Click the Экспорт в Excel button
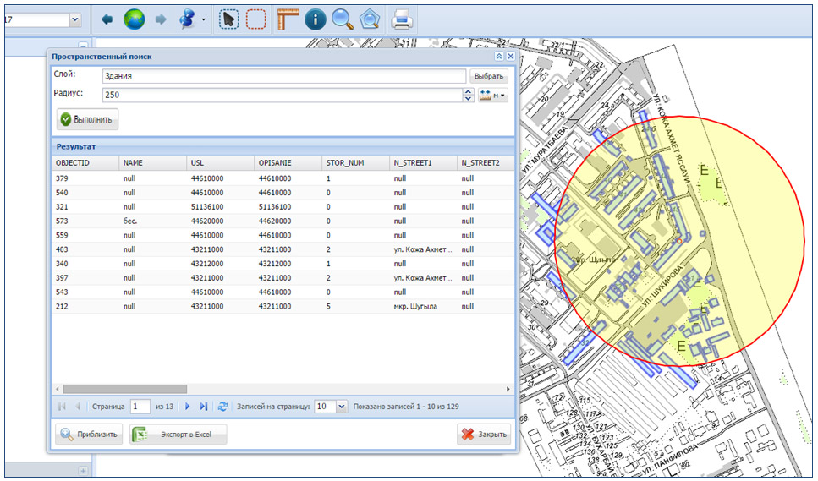The width and height of the screenshot is (818, 481). coord(178,435)
